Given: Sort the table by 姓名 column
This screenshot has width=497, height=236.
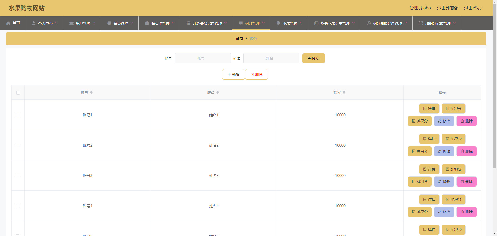Looking at the screenshot, I should tap(218, 92).
